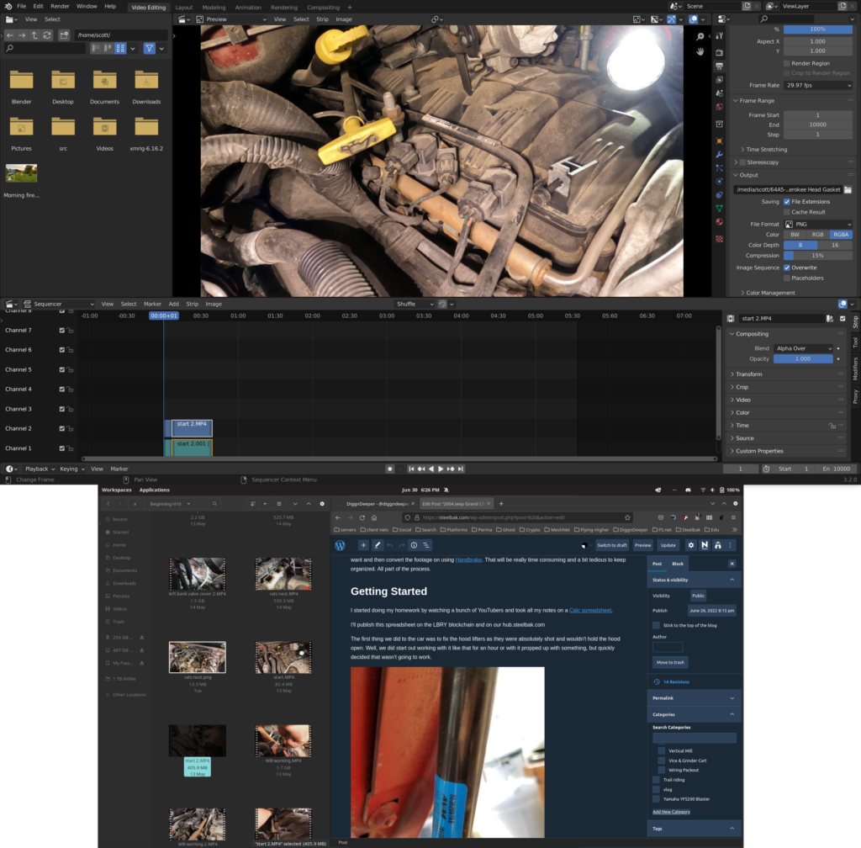Open the Shuffle overlap mode dropdown

click(x=415, y=304)
